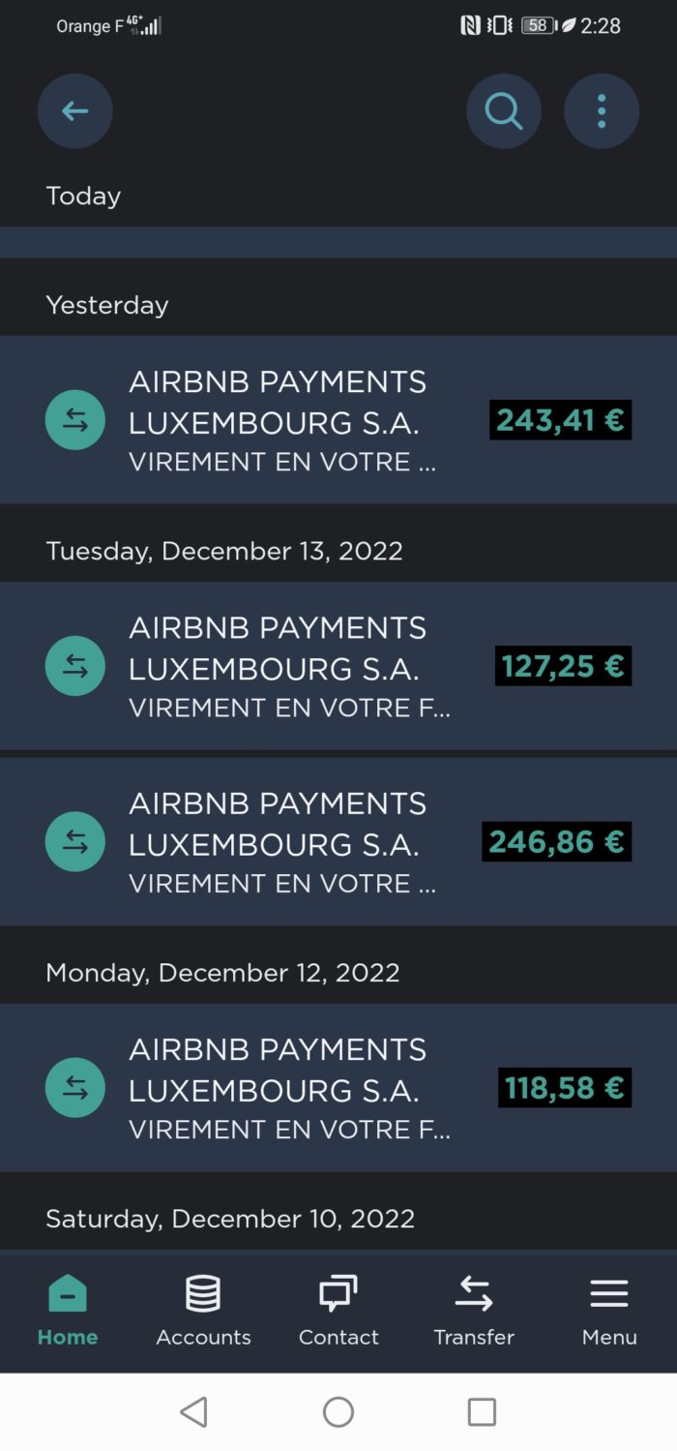Tap the transfer icon on the 246,86 € transaction

click(x=75, y=841)
